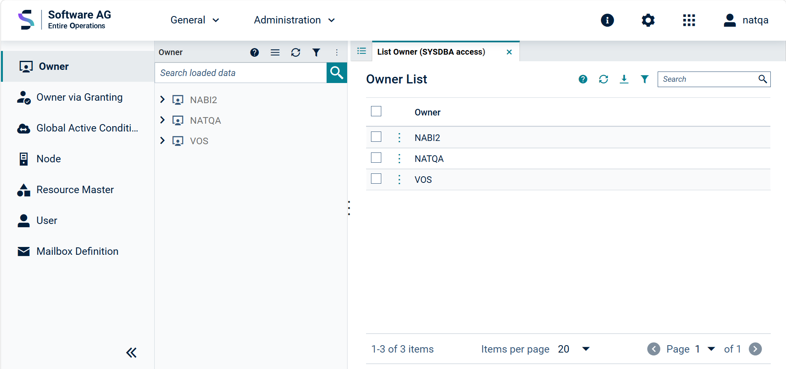Click the natqa user profile icon
Viewport: 786px width, 369px height.
tap(730, 20)
